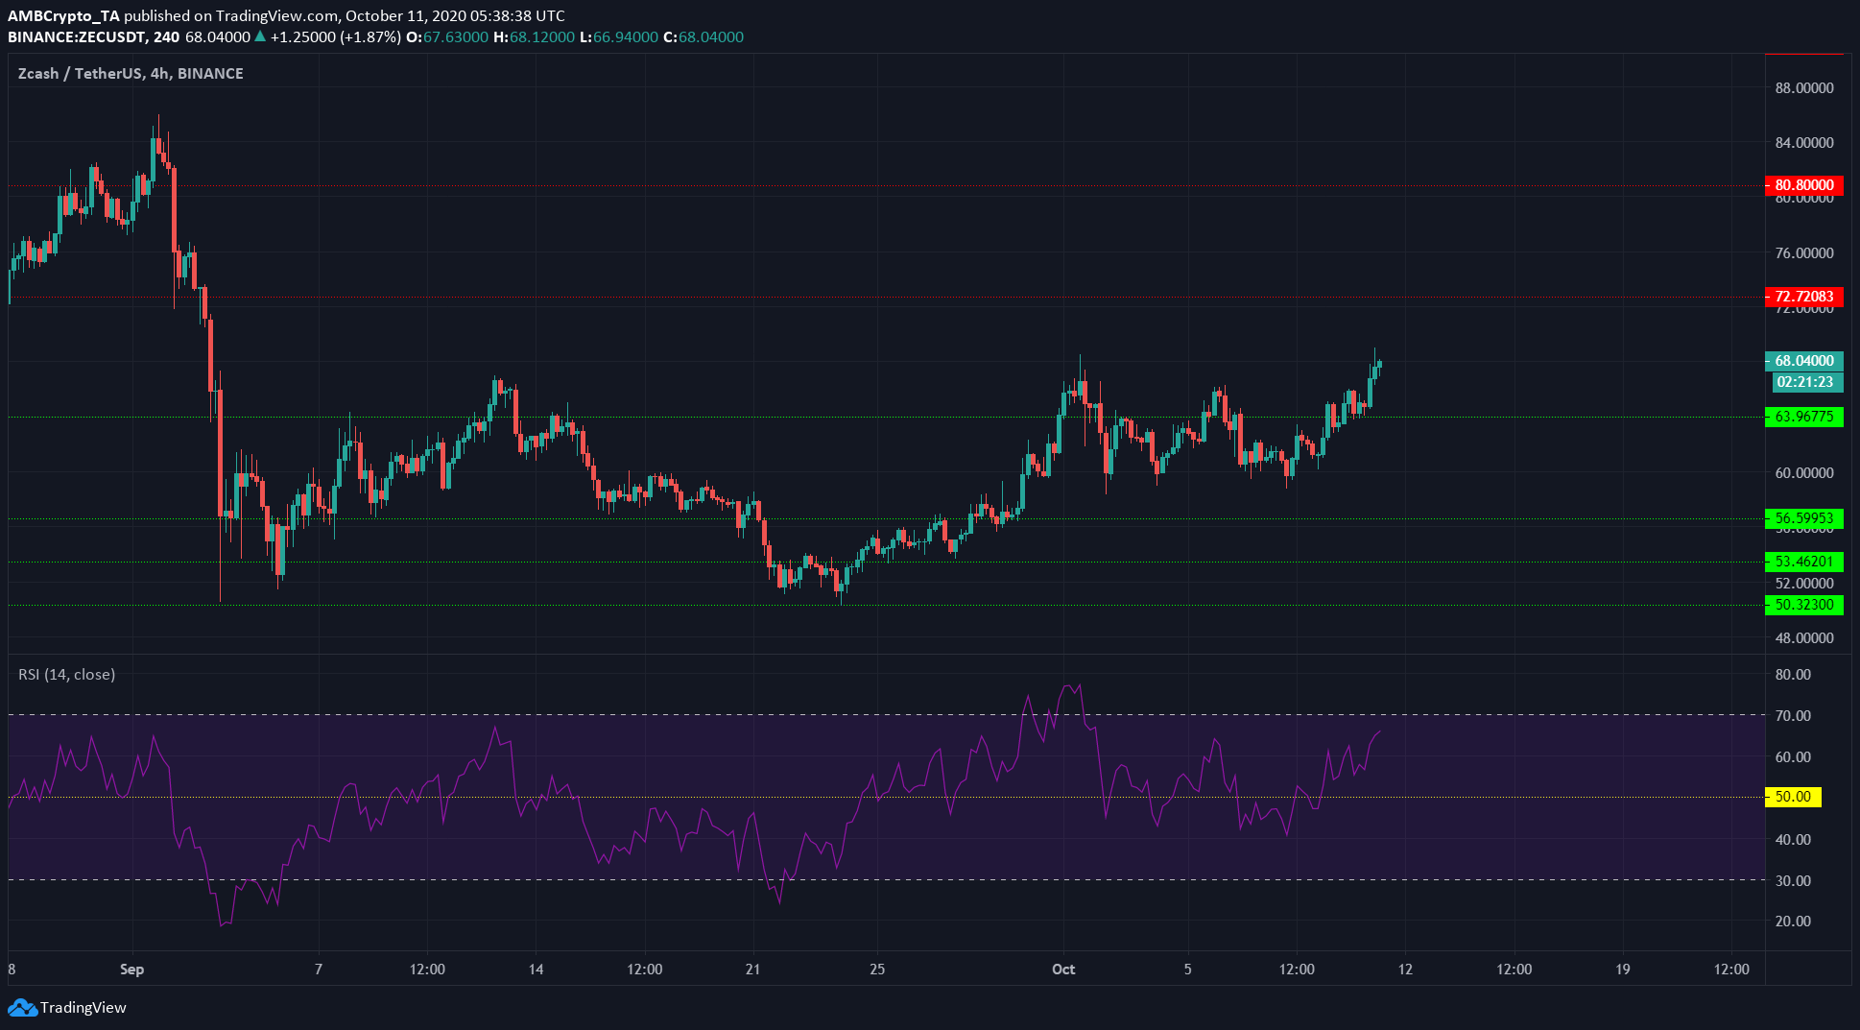
Task: Click the RSI 20.00 scale tick
Action: pos(1793,922)
